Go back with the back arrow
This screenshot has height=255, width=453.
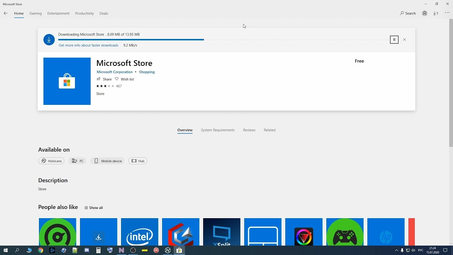(5, 13)
